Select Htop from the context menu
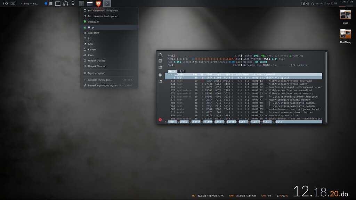This screenshot has width=356, height=200. coord(91,27)
